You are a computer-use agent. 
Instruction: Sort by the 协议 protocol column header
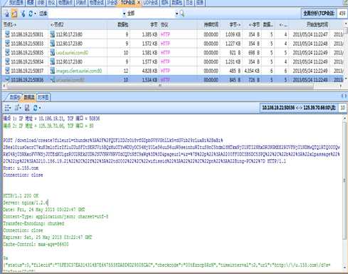pos(178,24)
